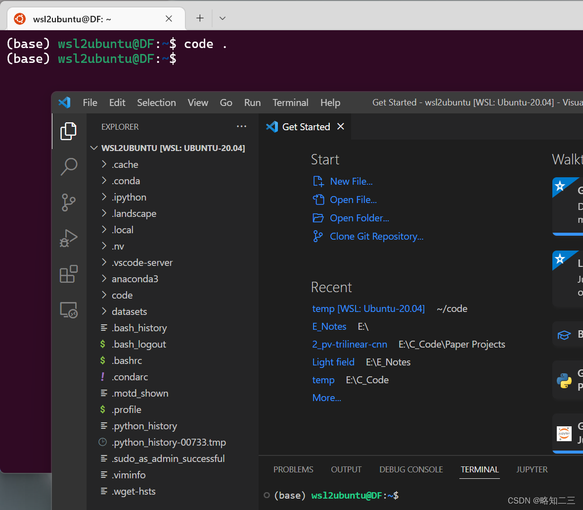Click the Clone Git Repository... link
Screen dimensions: 583x510
tap(377, 236)
